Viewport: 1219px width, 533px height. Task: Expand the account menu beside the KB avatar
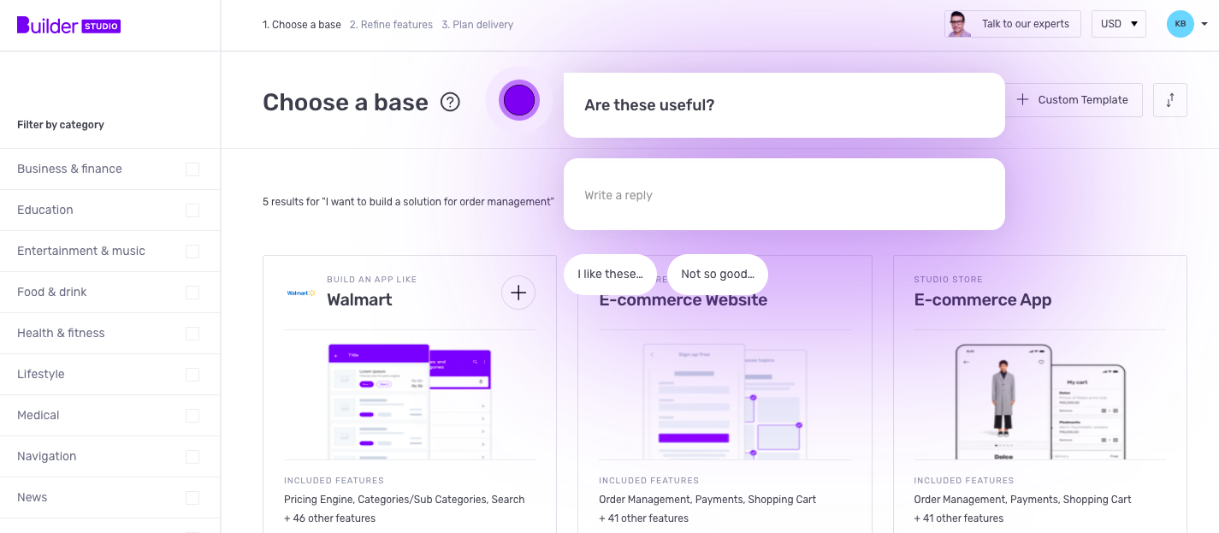1204,24
